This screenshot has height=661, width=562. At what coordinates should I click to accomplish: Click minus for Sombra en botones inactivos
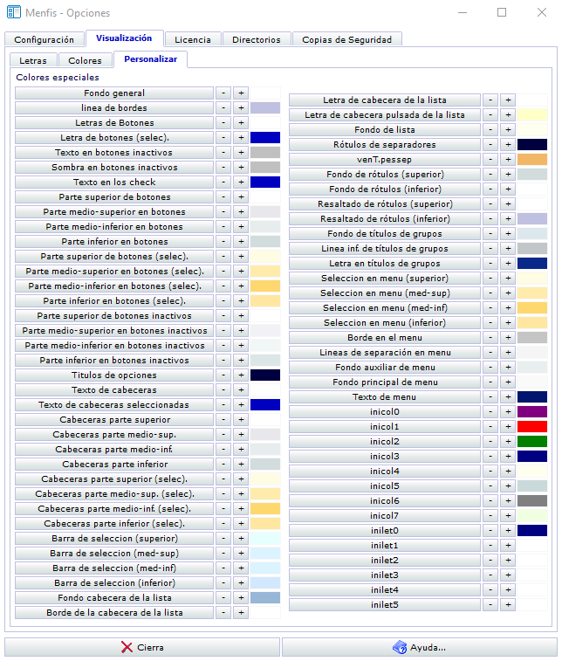tap(223, 168)
